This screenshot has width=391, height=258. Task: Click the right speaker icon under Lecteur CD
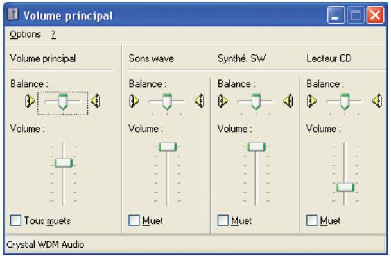click(377, 101)
